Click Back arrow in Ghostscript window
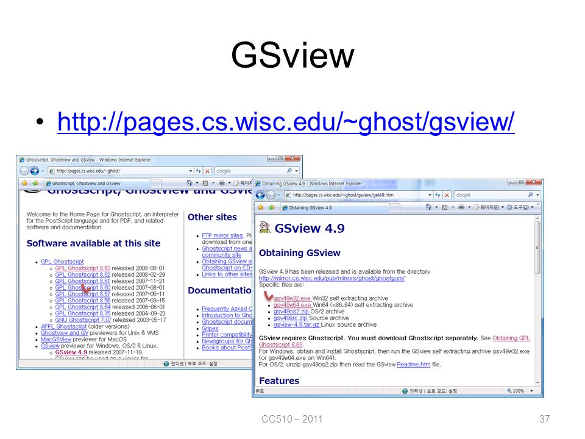This screenshot has height=439, width=585. [24, 171]
